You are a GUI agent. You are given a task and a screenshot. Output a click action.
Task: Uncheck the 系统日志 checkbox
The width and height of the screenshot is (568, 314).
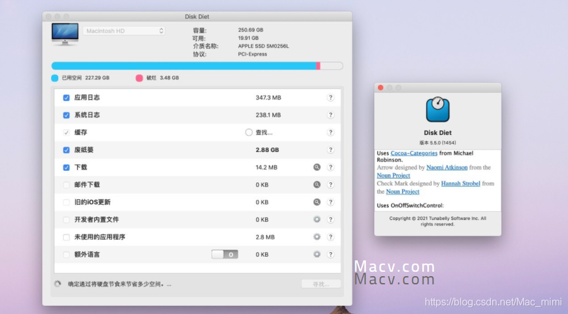pos(66,115)
